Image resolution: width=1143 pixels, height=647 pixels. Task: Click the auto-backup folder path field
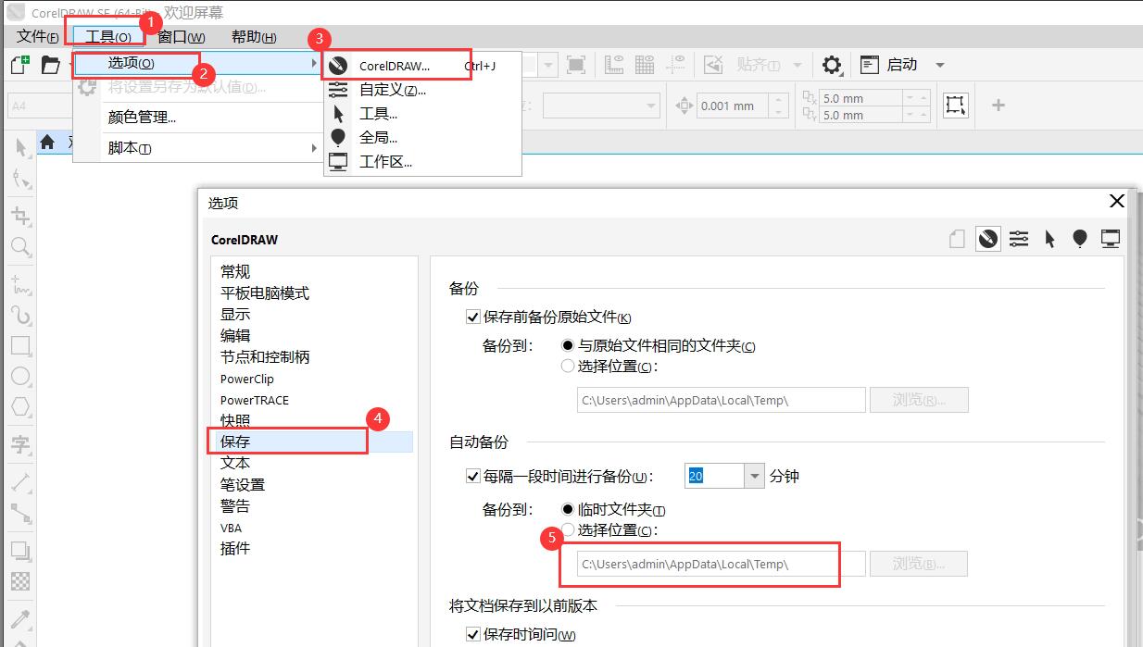[x=713, y=564]
